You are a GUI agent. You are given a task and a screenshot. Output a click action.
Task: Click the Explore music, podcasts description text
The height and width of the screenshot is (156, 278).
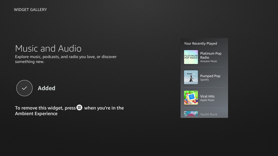pos(66,59)
